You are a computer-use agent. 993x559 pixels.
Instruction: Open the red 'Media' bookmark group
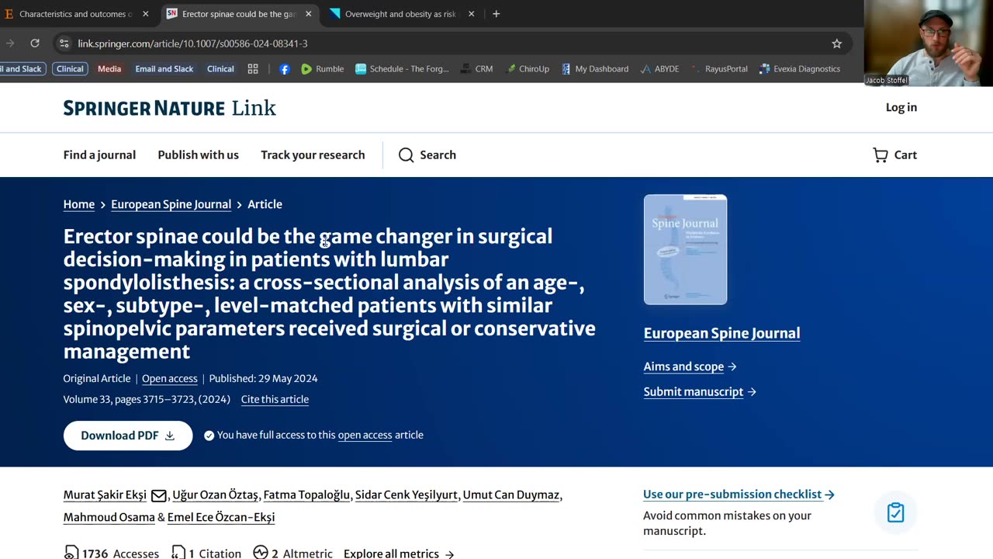pos(109,69)
